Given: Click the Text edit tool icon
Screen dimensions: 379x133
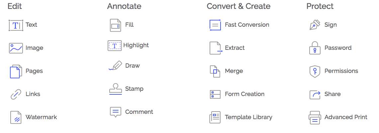Looking at the screenshot, I should click(16, 25).
